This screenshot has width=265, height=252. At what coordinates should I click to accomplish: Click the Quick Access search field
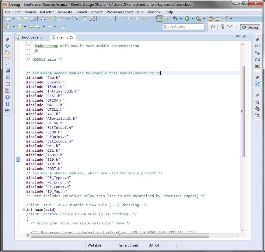click(x=183, y=27)
